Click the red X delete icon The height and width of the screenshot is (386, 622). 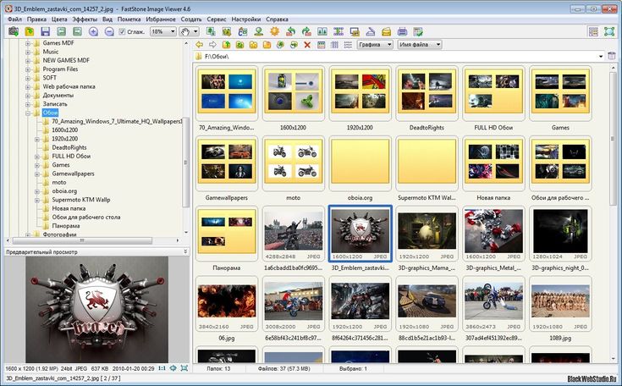307,45
